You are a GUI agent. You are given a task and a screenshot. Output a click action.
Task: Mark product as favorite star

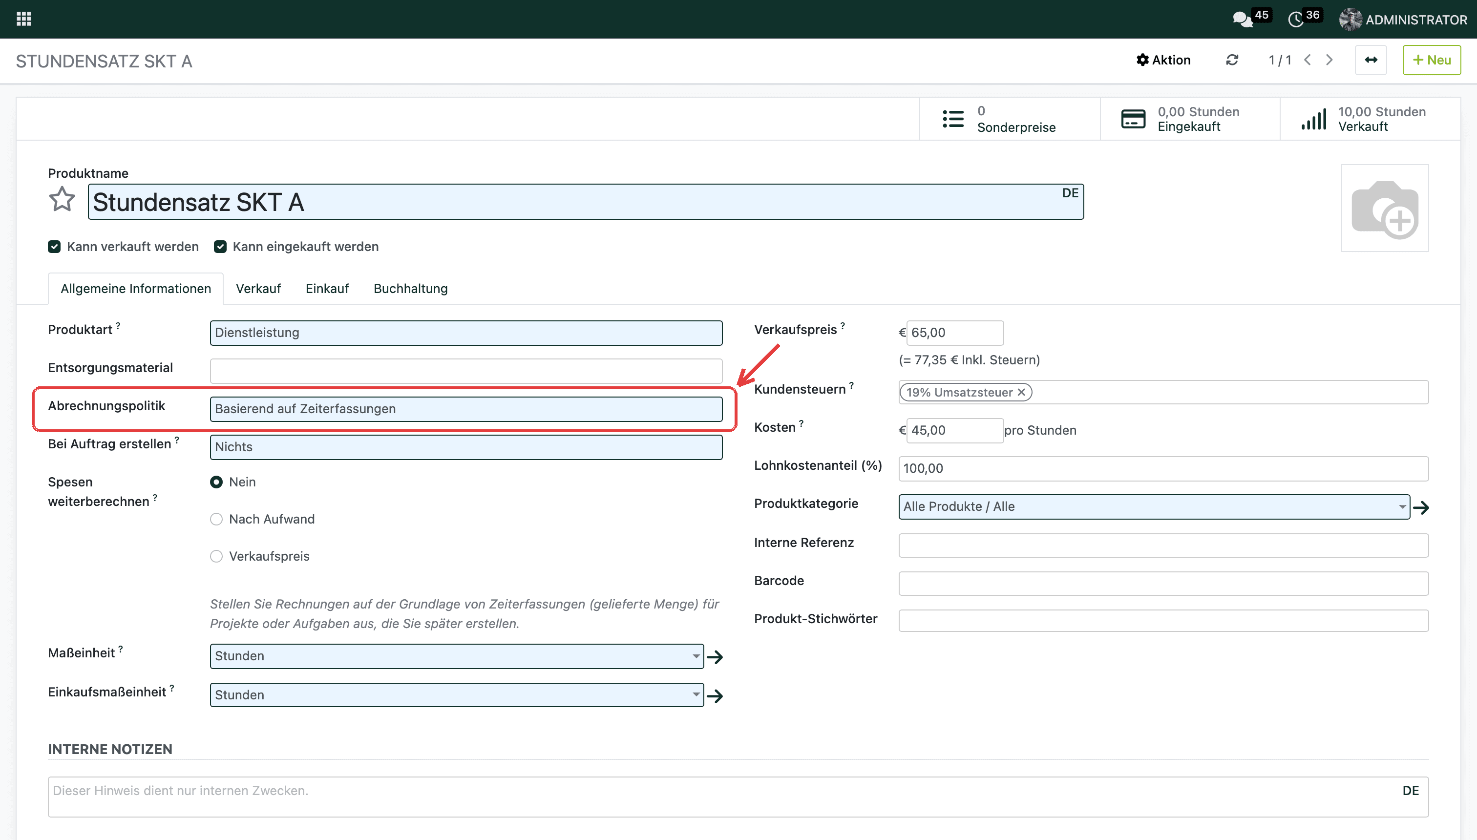[62, 200]
